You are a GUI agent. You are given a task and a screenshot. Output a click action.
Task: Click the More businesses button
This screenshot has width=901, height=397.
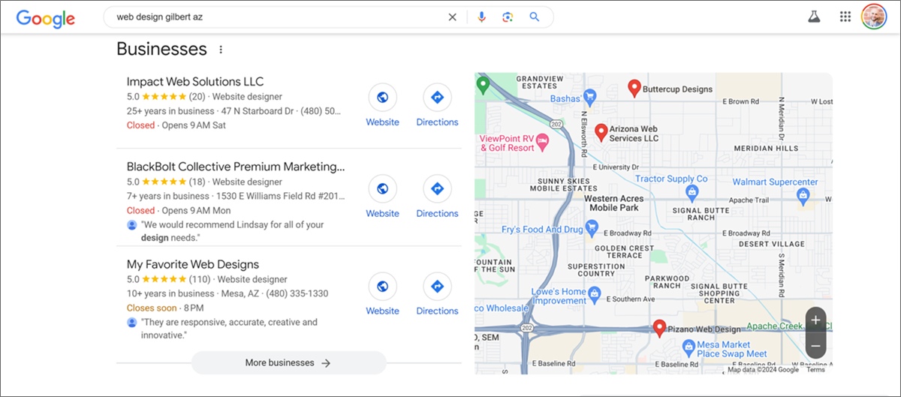[288, 362]
